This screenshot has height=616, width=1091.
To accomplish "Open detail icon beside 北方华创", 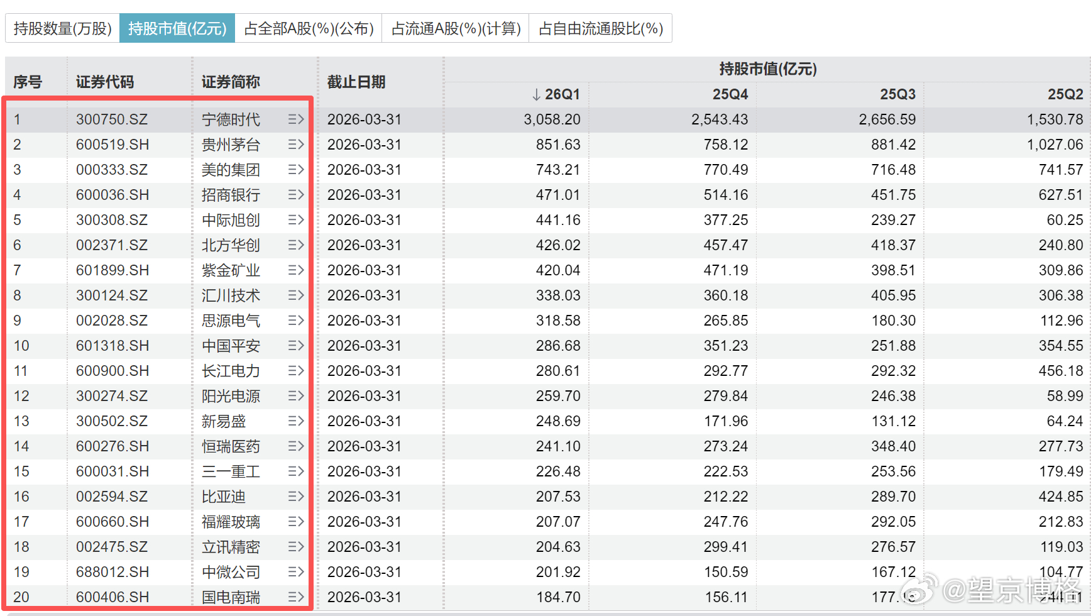I will [x=296, y=245].
